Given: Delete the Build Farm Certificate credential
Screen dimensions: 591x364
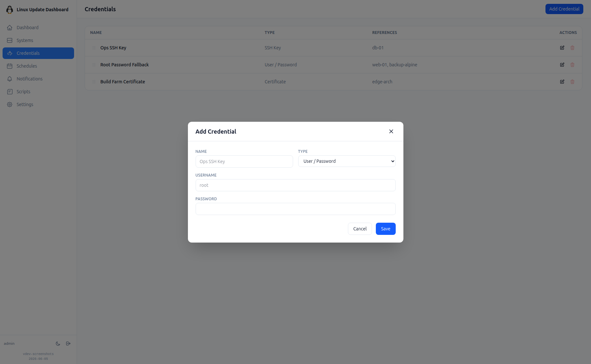Looking at the screenshot, I should click(x=572, y=82).
